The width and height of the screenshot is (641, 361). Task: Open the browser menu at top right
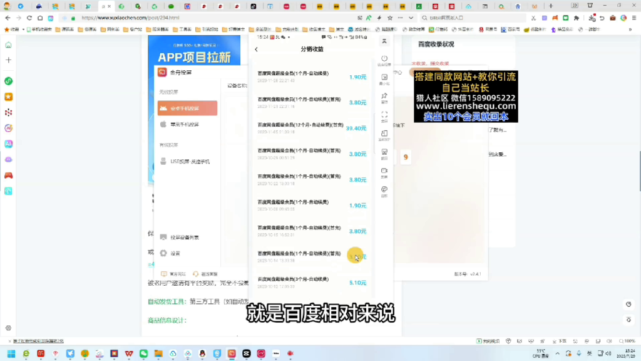pos(634,18)
